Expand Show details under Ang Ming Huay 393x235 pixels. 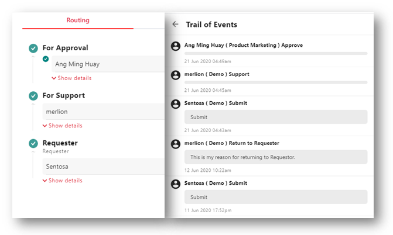[x=71, y=78]
